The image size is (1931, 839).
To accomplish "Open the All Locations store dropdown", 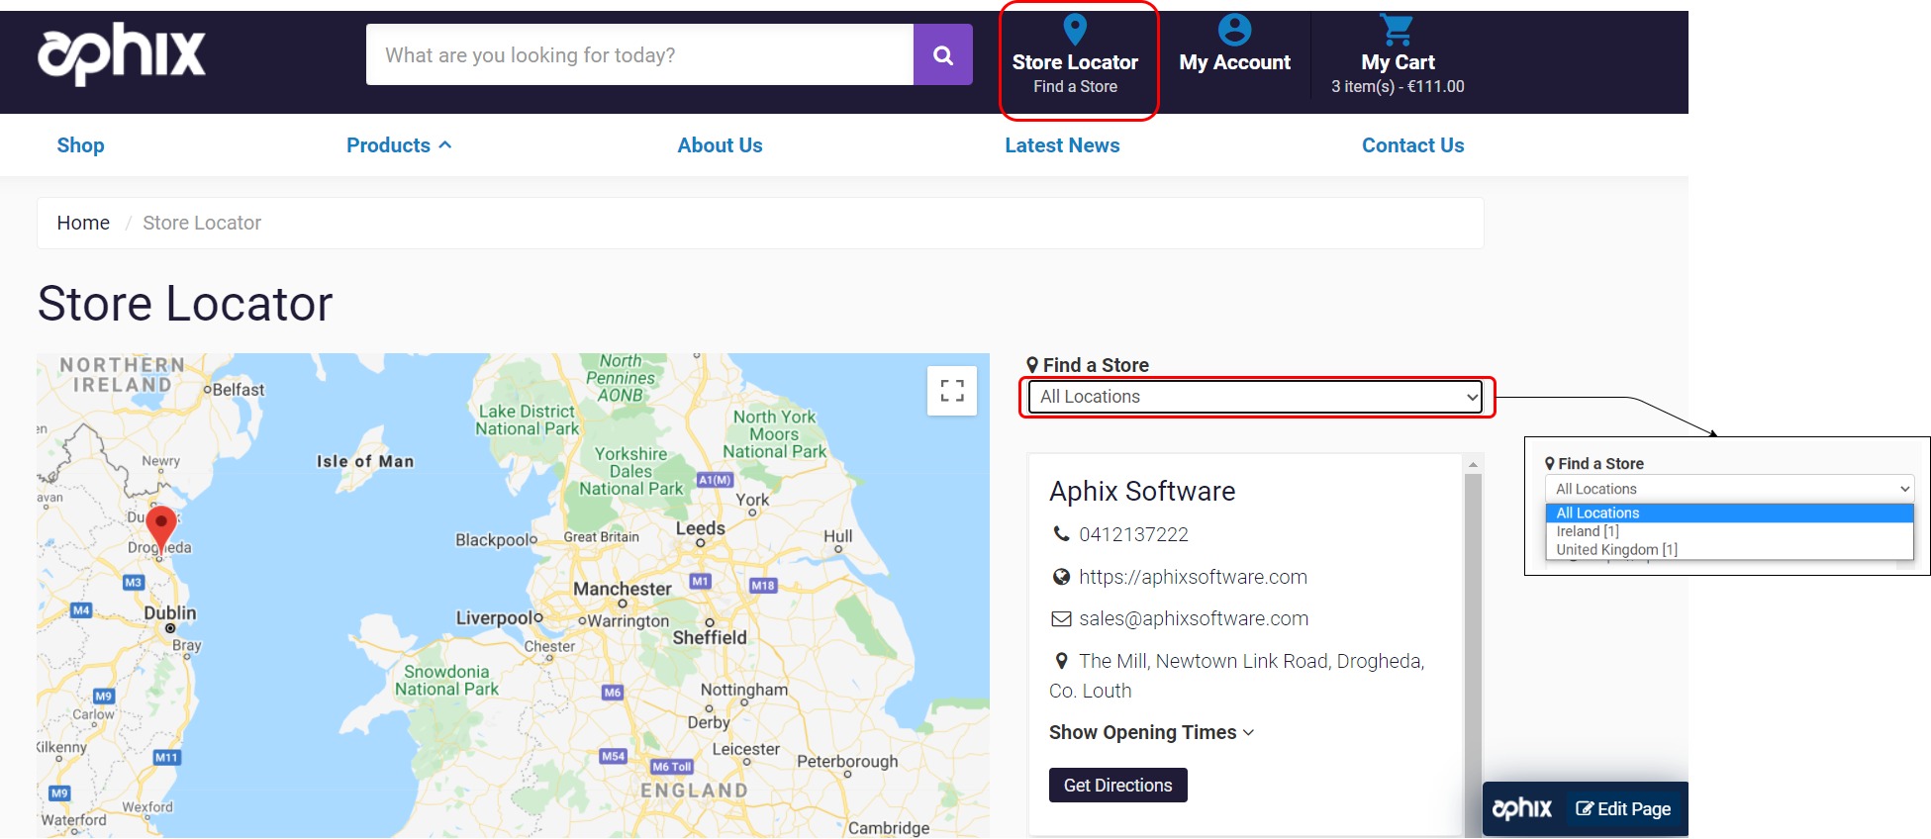I will [x=1255, y=397].
